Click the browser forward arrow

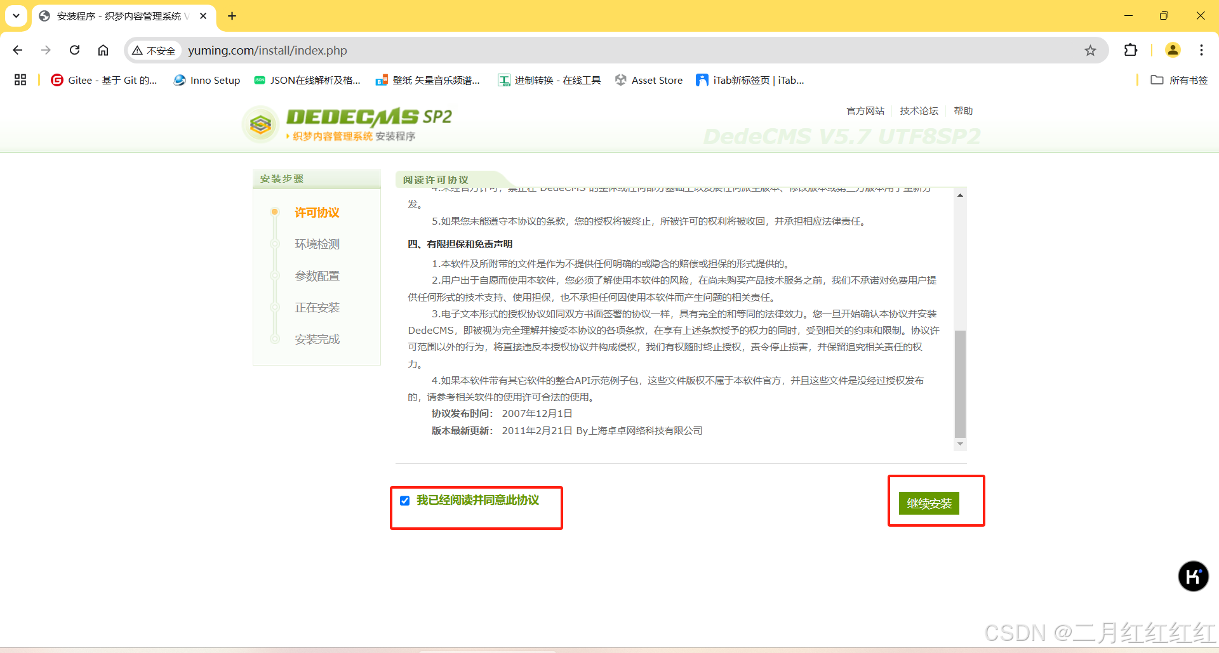46,50
